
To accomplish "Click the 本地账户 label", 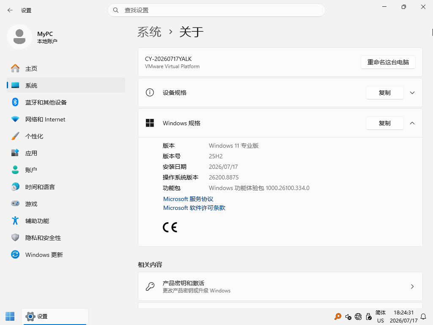I will [47, 41].
